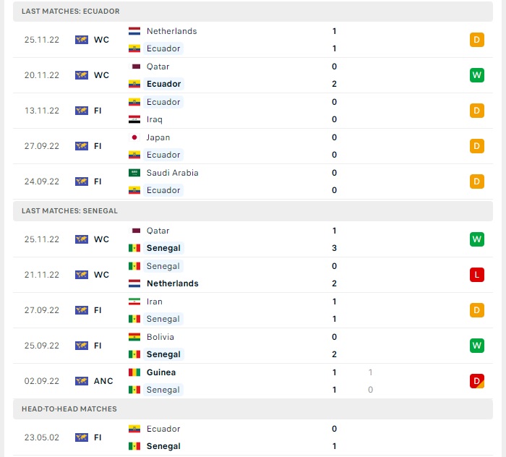This screenshot has width=506, height=457.
Task: Click the Bolivia flag icon
Action: coord(134,337)
